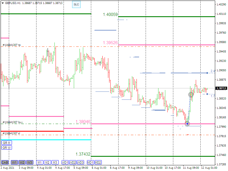The image size is (228, 171).
Task: Select the #116641307 buy line label
Action: tap(13, 122)
